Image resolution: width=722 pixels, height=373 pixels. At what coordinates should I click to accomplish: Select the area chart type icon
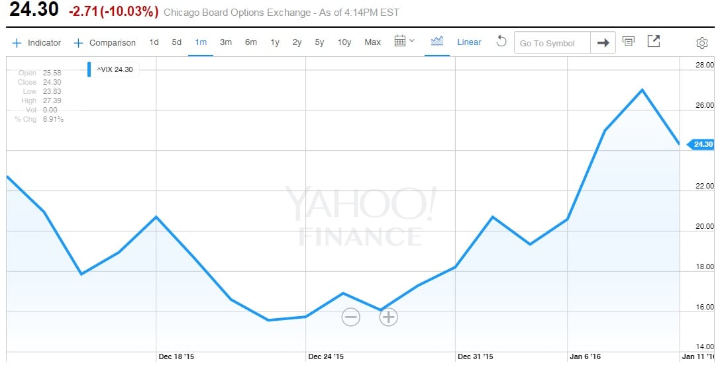pyautogui.click(x=437, y=42)
